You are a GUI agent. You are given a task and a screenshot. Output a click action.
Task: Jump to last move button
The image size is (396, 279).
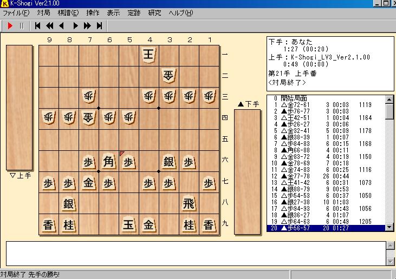tap(100, 26)
